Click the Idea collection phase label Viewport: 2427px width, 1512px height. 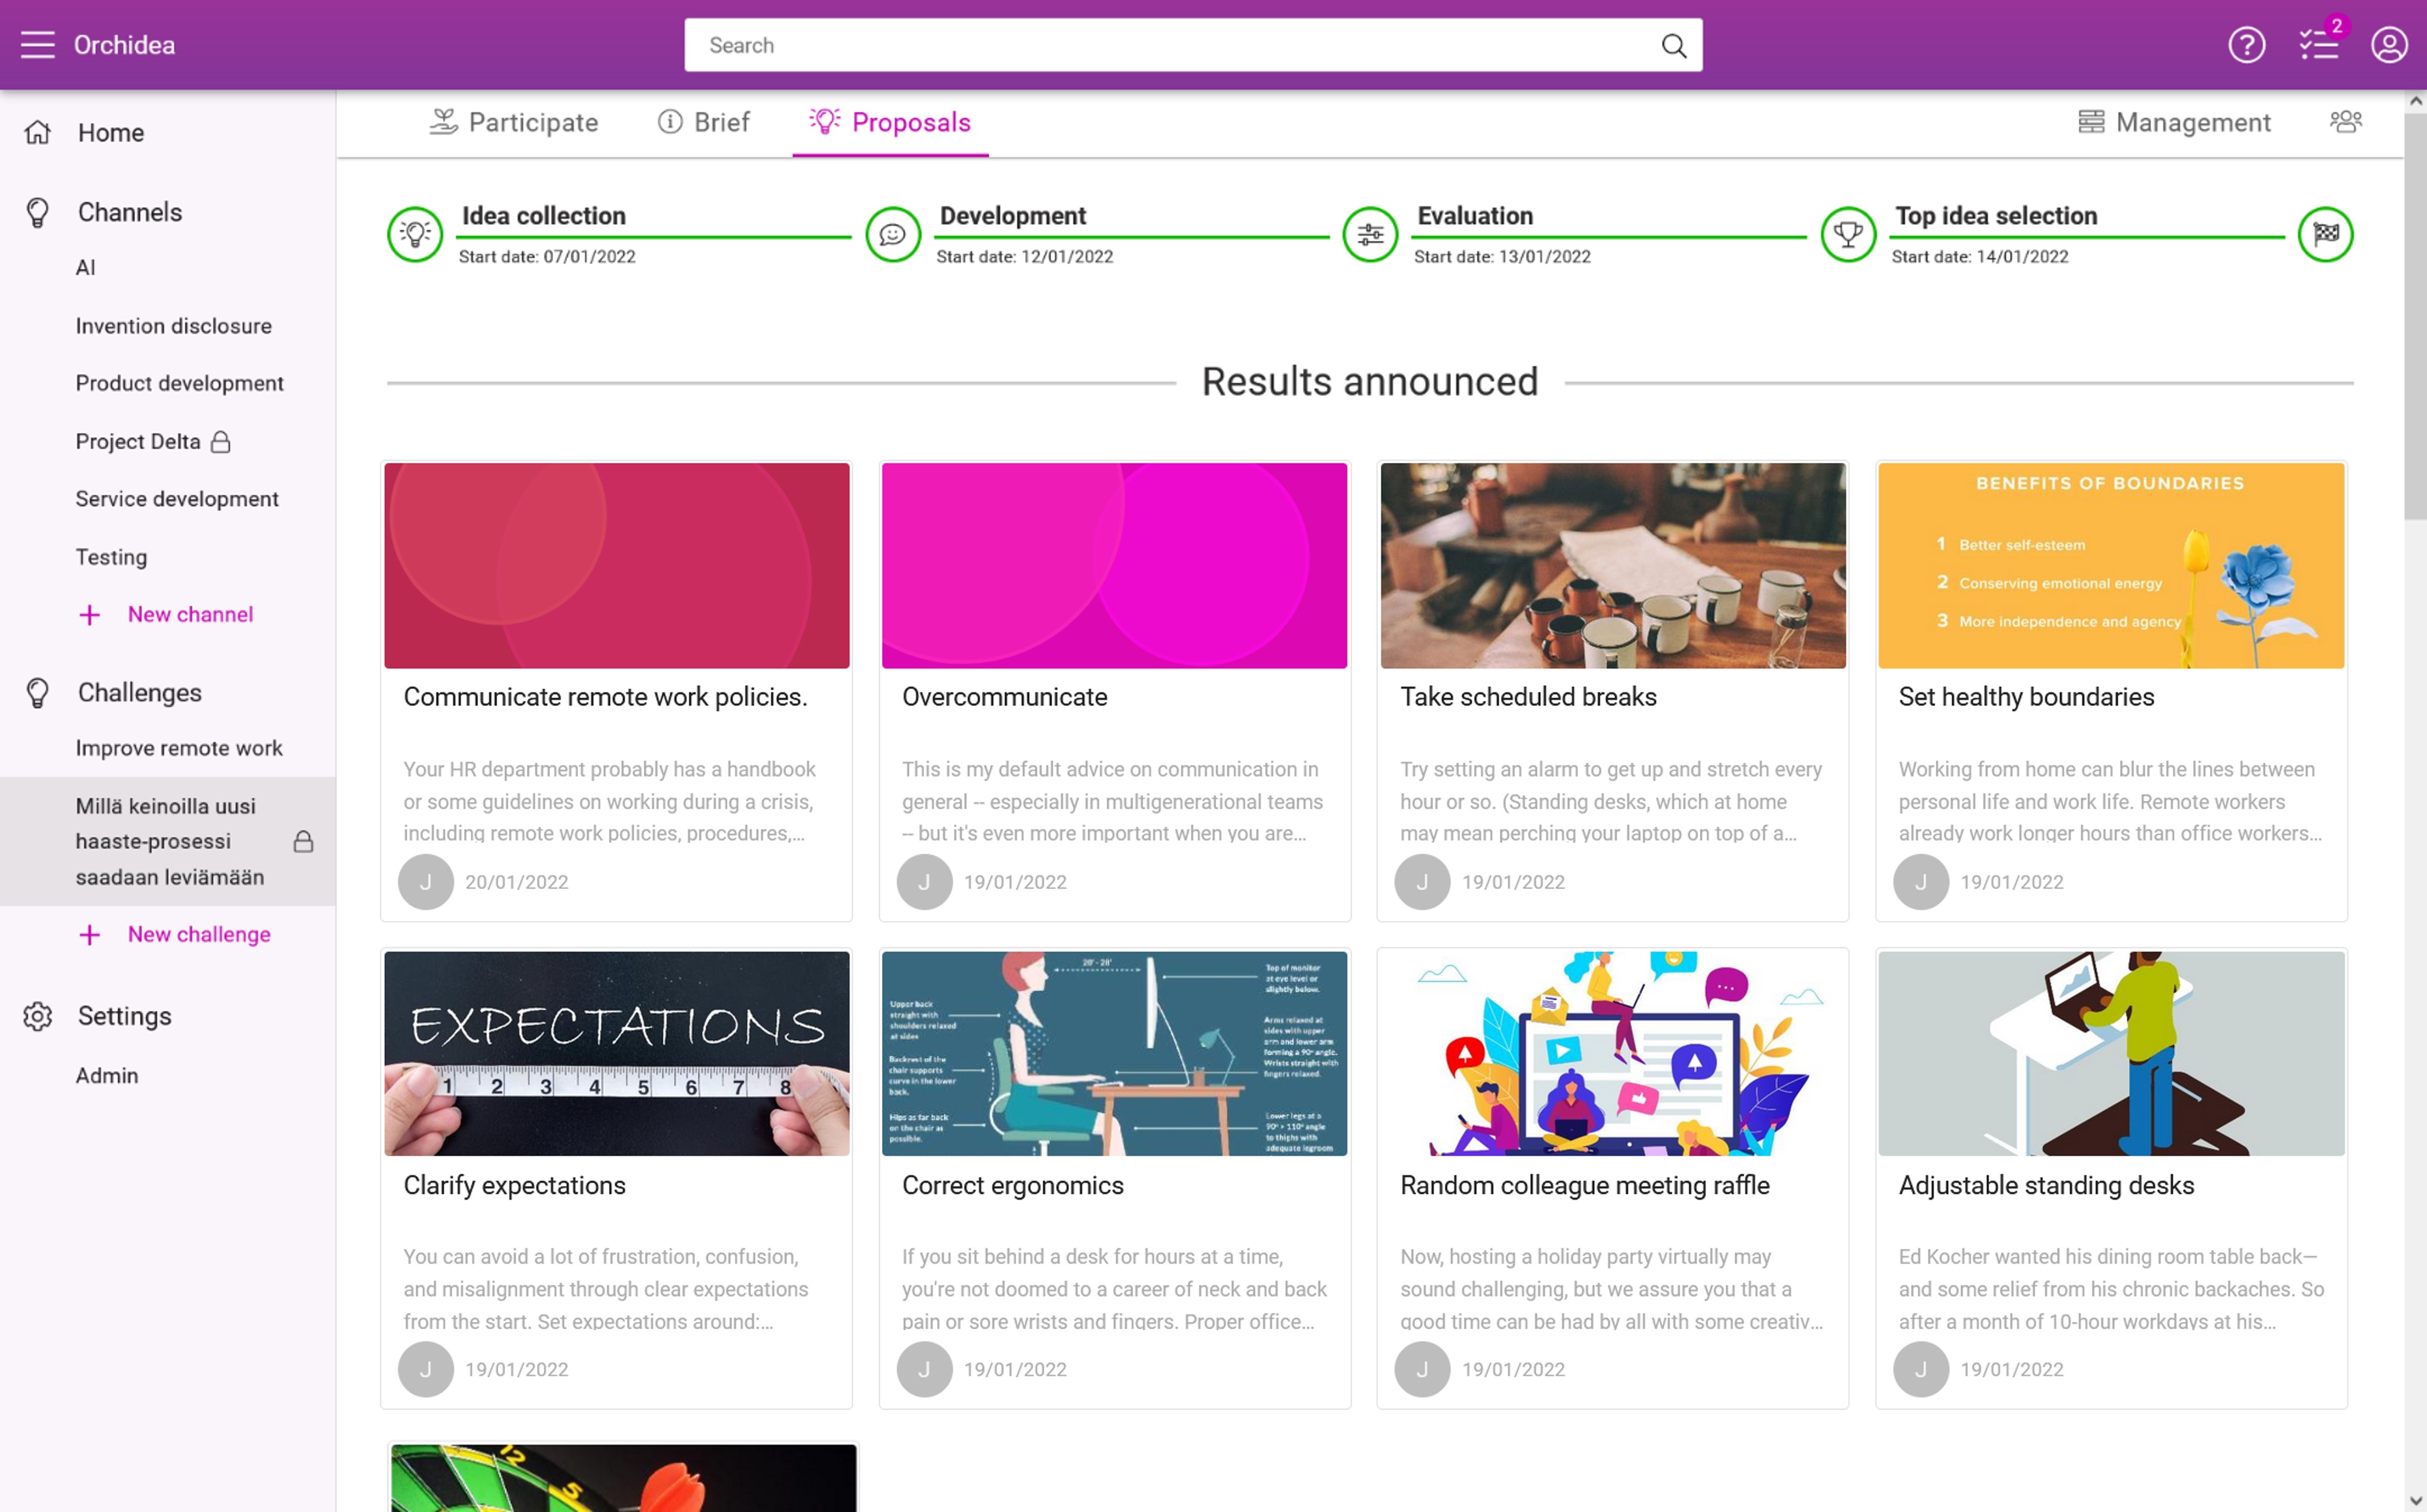coord(543,215)
